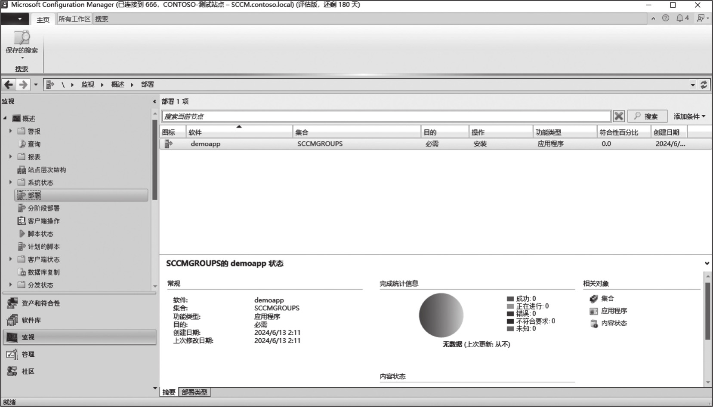Viewport: 713px width, 407px height.
Task: Click the address bar root node icon
Action: 50,85
